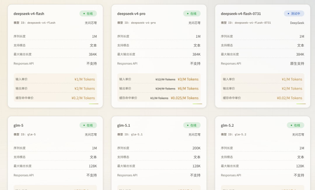
Task: Select the glm-5 card title
Action: (18, 125)
